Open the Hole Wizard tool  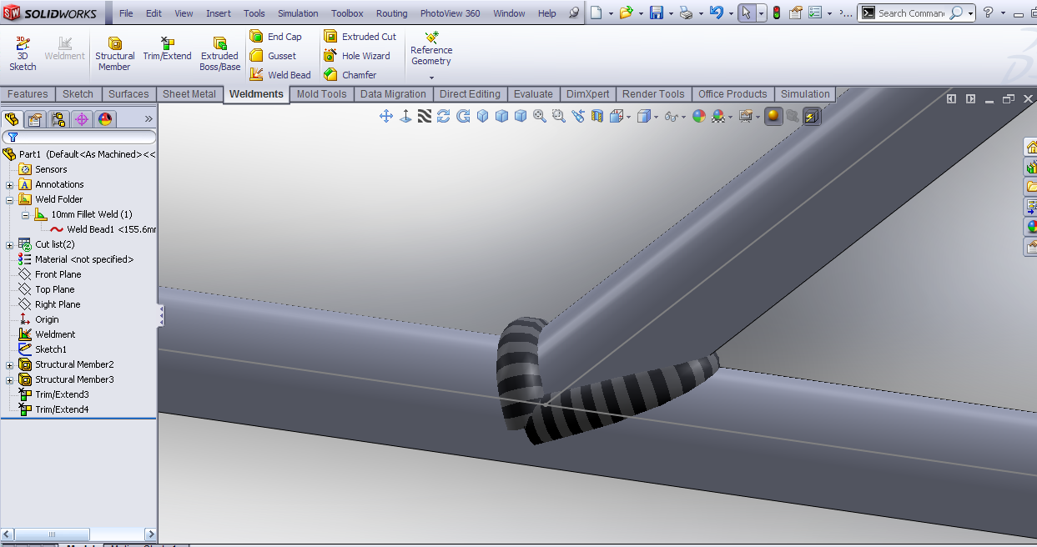coord(357,56)
